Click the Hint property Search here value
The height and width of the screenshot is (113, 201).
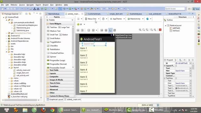pyautogui.click(x=182, y=71)
